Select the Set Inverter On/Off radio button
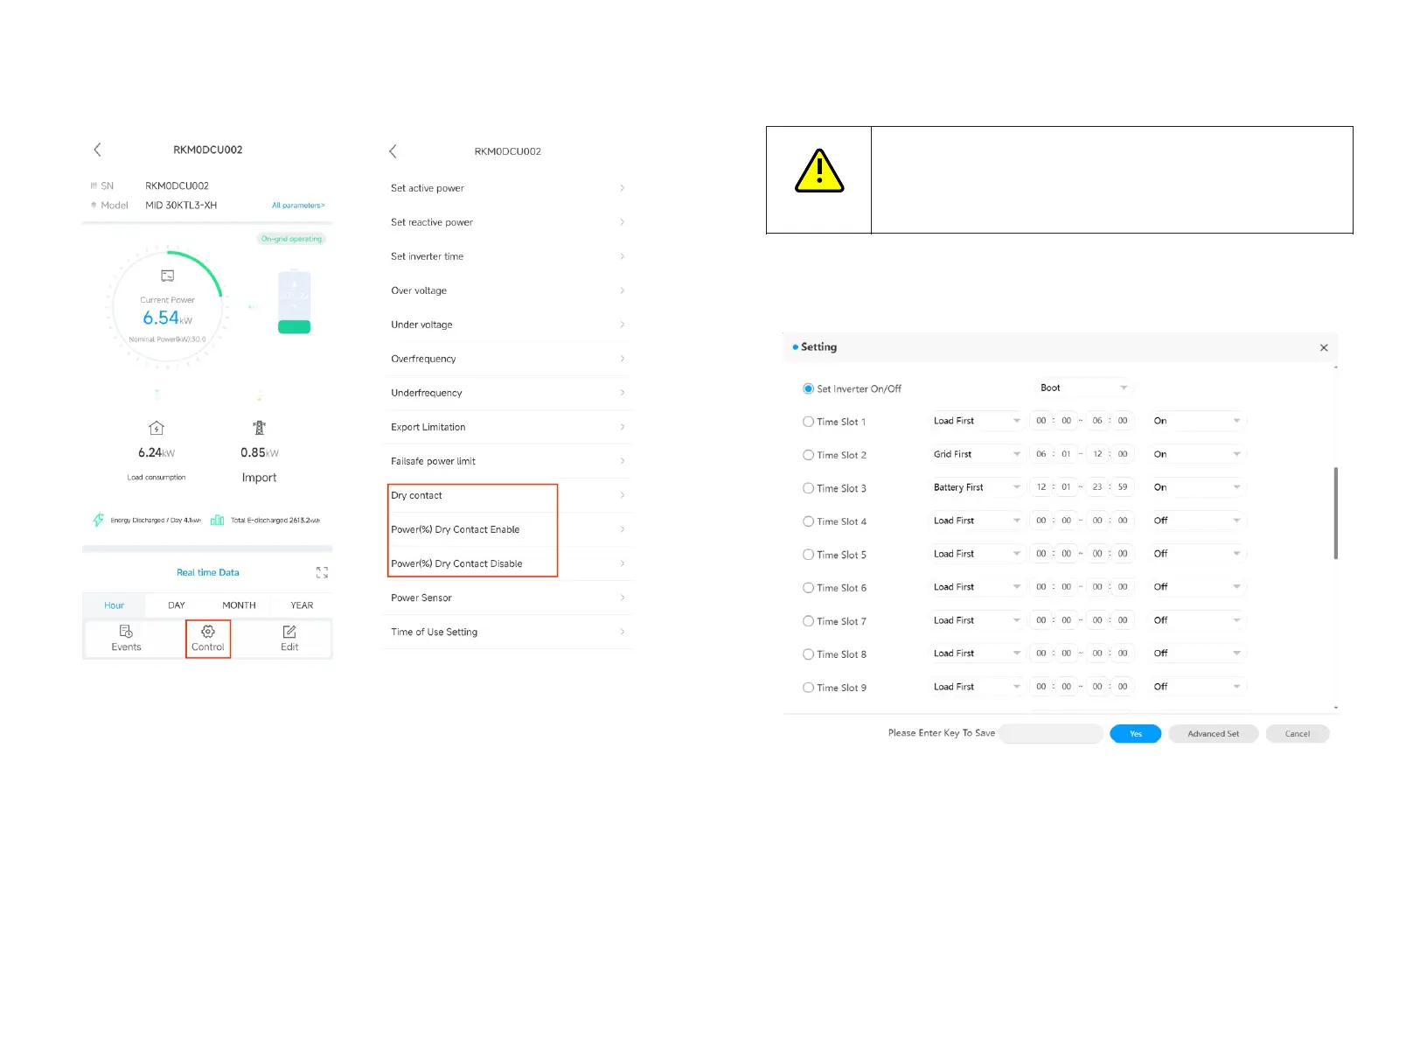The height and width of the screenshot is (1042, 1413). (808, 388)
